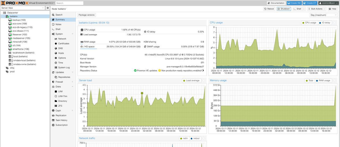Click the vmdata-nvme storage icon
Image resolution: width=340 pixels, height=147 pixels.
[10, 64]
